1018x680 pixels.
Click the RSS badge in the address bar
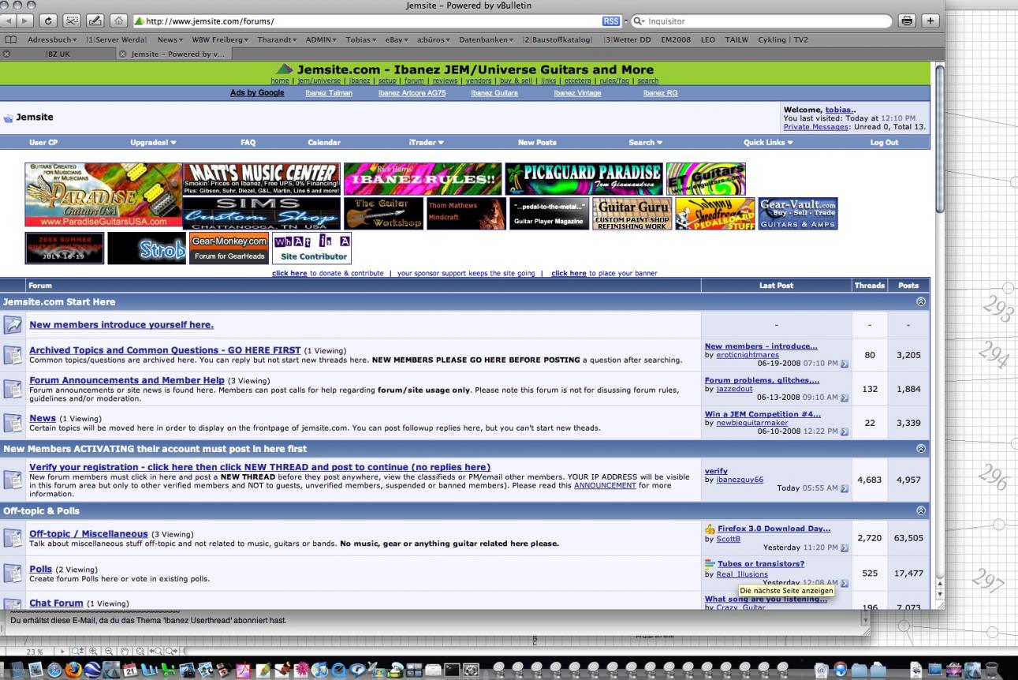[x=610, y=21]
